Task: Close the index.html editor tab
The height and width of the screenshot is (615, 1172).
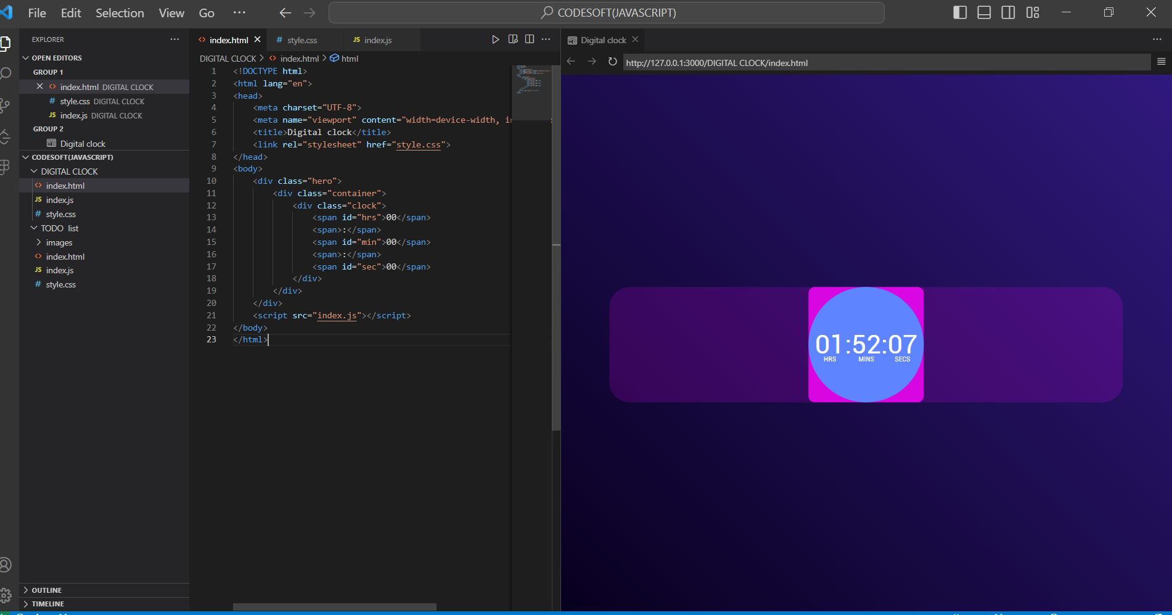Action: pos(258,39)
